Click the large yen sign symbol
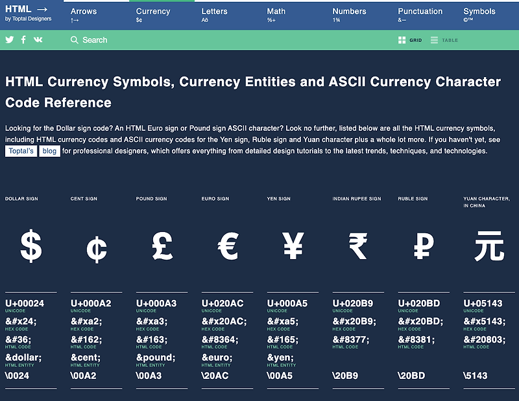 [x=293, y=246]
